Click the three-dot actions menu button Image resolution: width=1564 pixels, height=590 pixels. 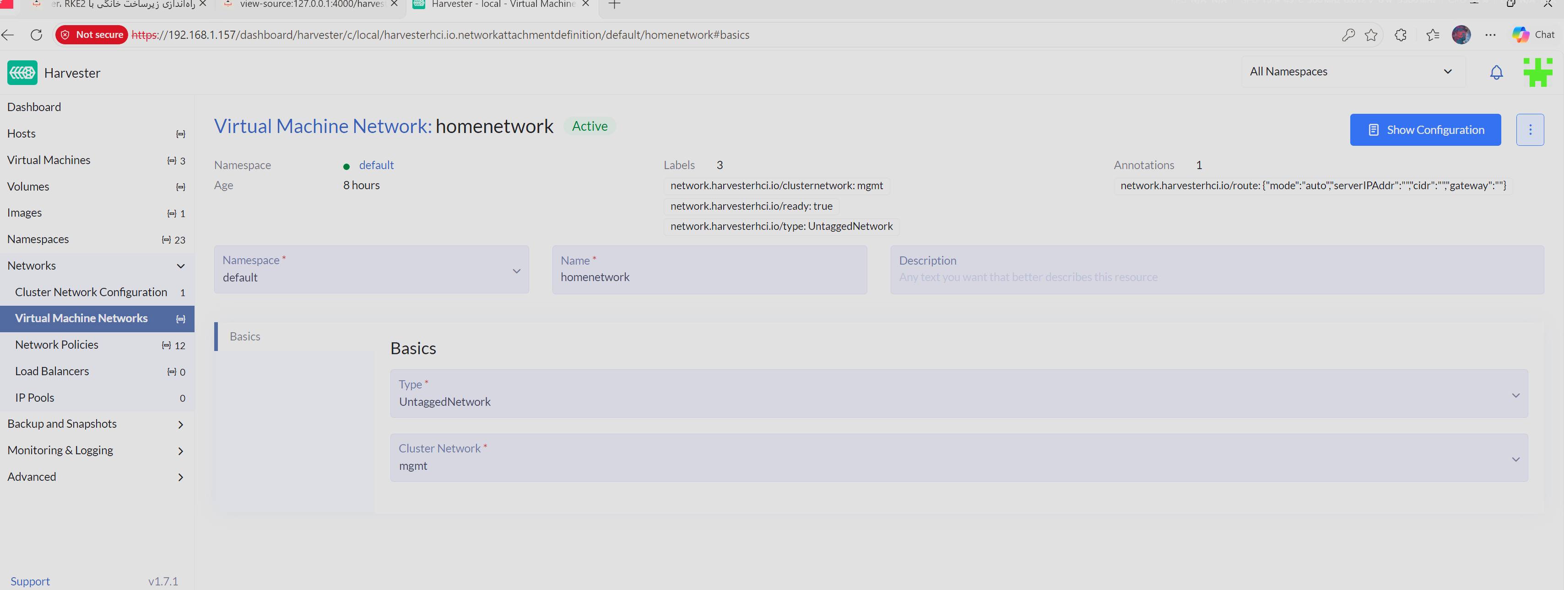coord(1529,130)
